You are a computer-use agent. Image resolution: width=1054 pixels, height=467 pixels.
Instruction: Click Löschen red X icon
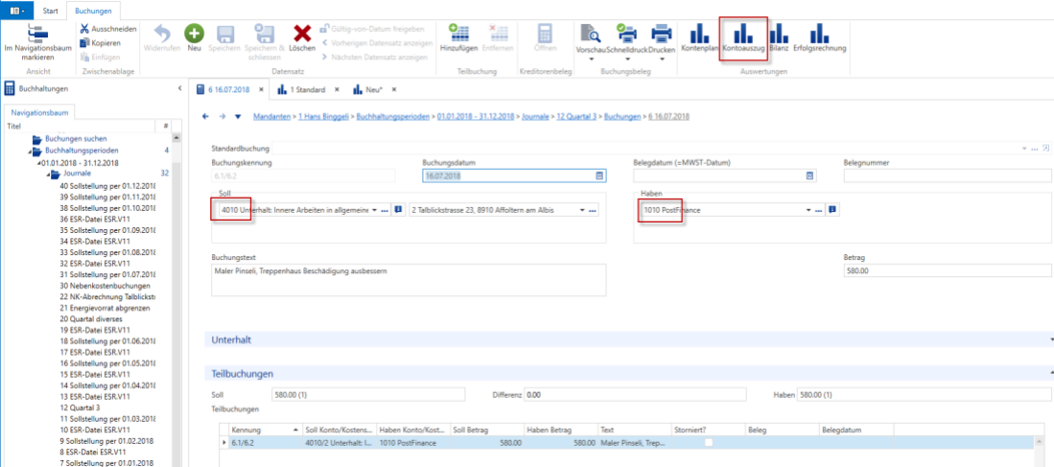[302, 33]
